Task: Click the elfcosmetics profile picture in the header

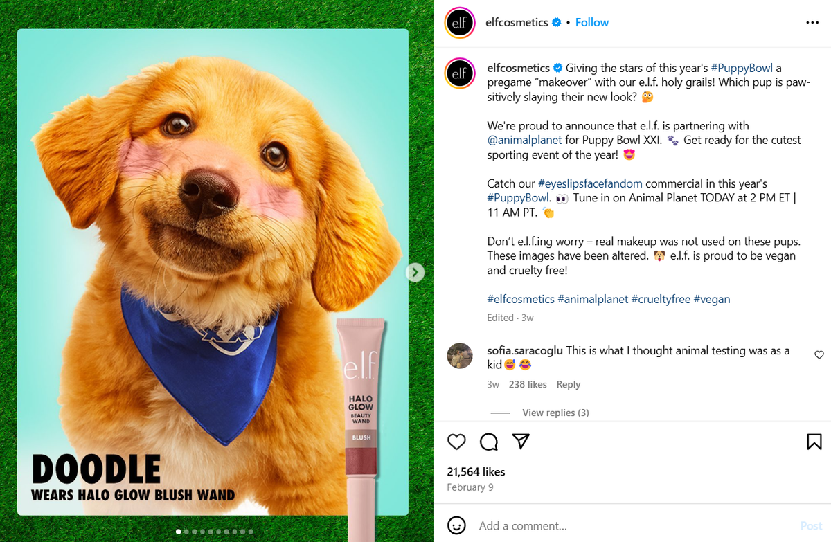Action: click(x=459, y=22)
